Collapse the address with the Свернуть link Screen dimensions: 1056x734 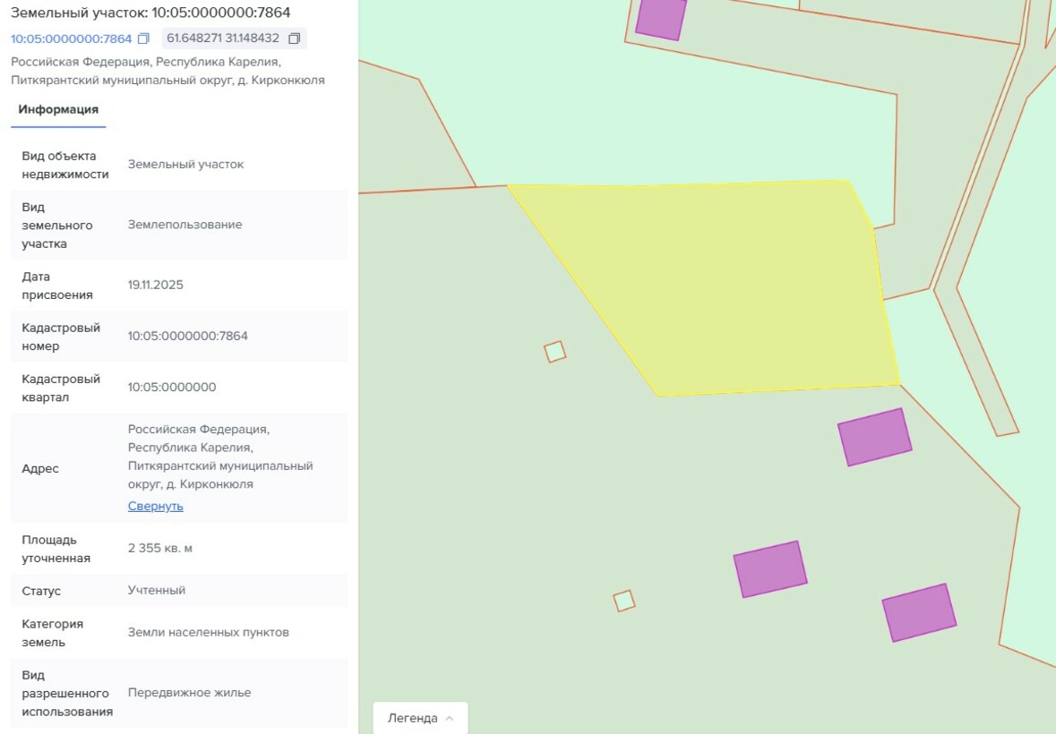click(155, 506)
